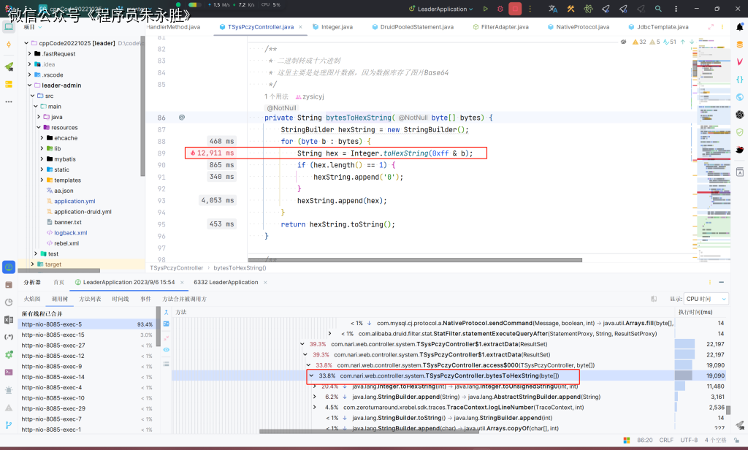
Task: Select thread http-nio-8085-exec-15
Action: tap(88, 335)
